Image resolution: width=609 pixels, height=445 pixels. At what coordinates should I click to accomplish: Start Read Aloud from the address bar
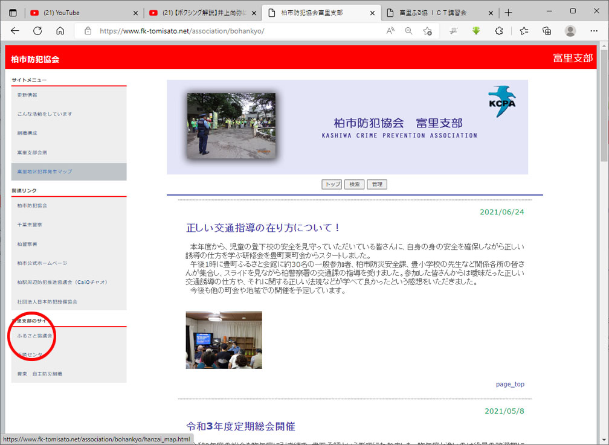tap(390, 31)
